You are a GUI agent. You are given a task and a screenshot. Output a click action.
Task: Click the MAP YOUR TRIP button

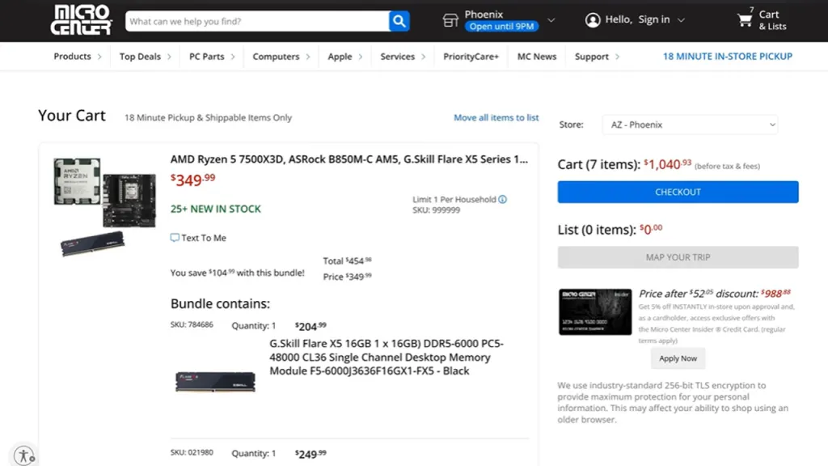click(678, 257)
